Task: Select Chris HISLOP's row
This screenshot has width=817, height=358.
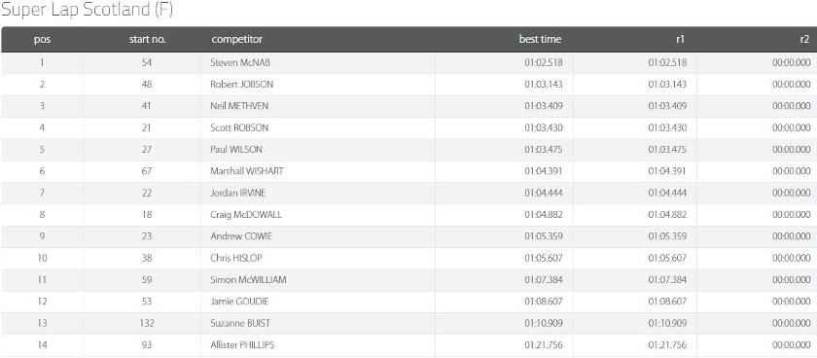Action: click(408, 258)
